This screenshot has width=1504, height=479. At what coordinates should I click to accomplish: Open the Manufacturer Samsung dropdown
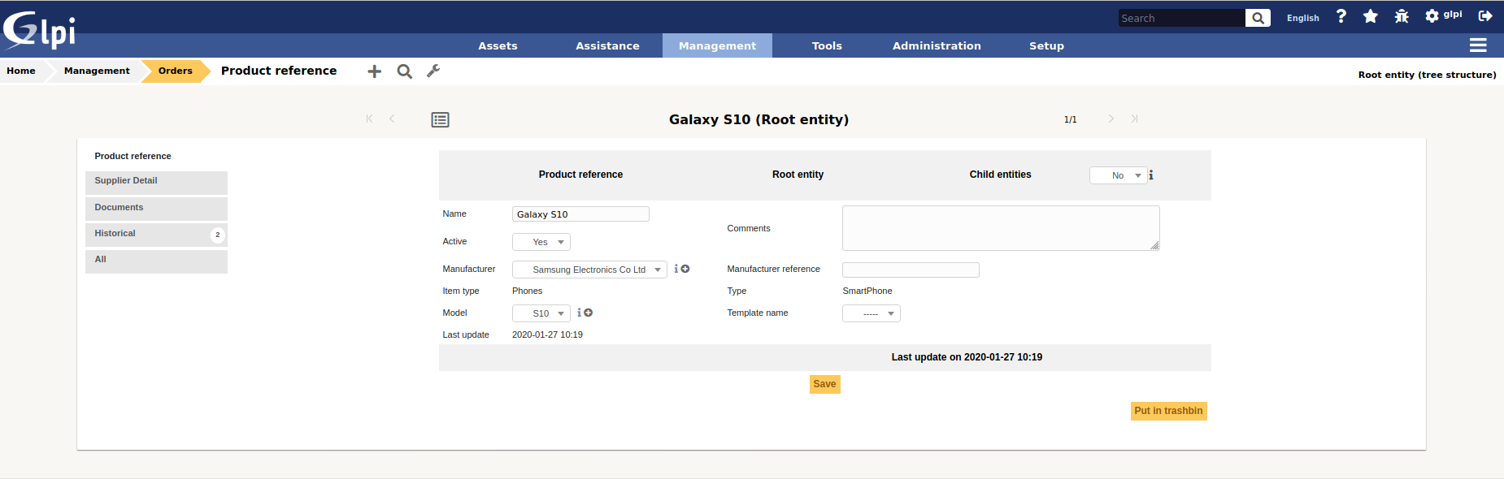pos(589,270)
